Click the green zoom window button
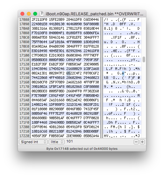 [35, 14]
